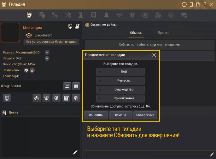Click the Нет устан. сервера базы гильдии label

[x=51, y=42]
